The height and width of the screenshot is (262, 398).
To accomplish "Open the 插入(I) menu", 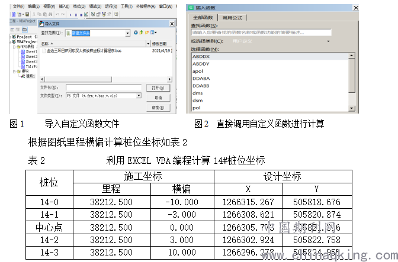I will tap(64, 6).
